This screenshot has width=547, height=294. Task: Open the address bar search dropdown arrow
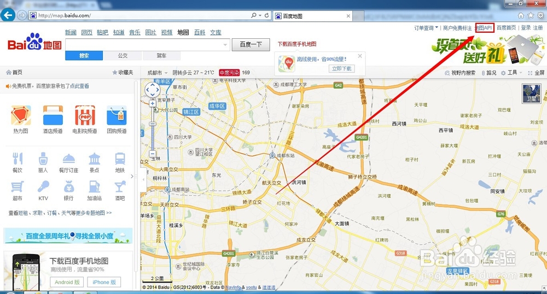pyautogui.click(x=260, y=15)
